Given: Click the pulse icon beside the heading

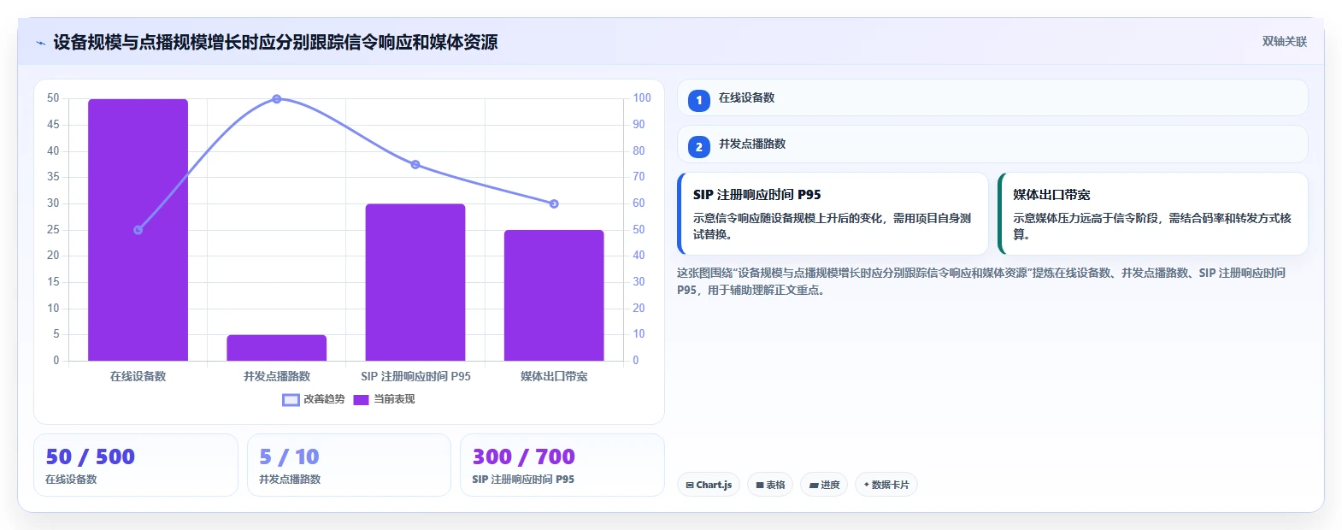Looking at the screenshot, I should pos(40,43).
